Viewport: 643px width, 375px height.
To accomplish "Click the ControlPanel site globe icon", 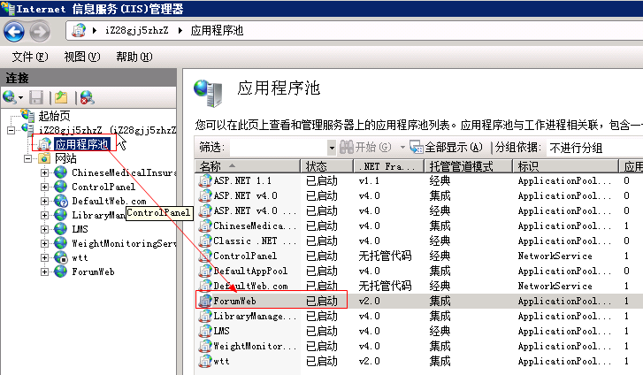I will [61, 187].
